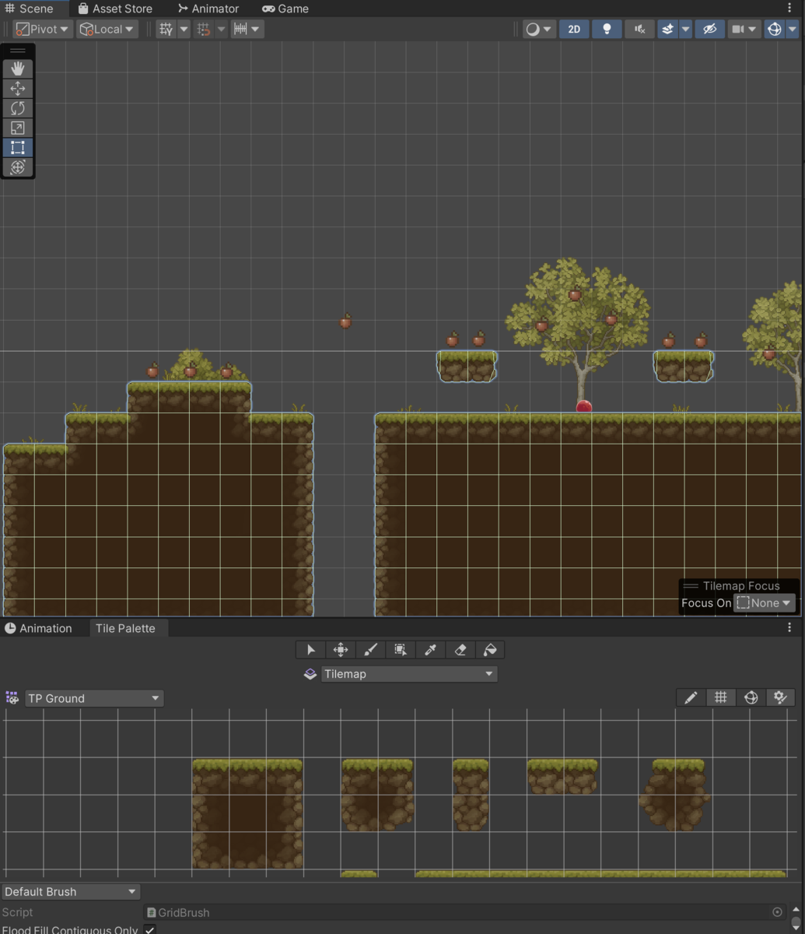Open the active Tilemap target dropdown
The height and width of the screenshot is (934, 805).
point(409,674)
